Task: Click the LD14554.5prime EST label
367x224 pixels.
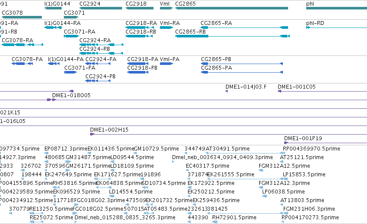Action: click(131, 192)
